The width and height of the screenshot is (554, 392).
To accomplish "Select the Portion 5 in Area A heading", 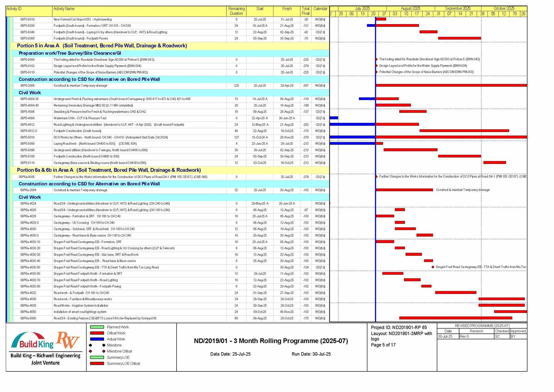I will pos(102,46).
